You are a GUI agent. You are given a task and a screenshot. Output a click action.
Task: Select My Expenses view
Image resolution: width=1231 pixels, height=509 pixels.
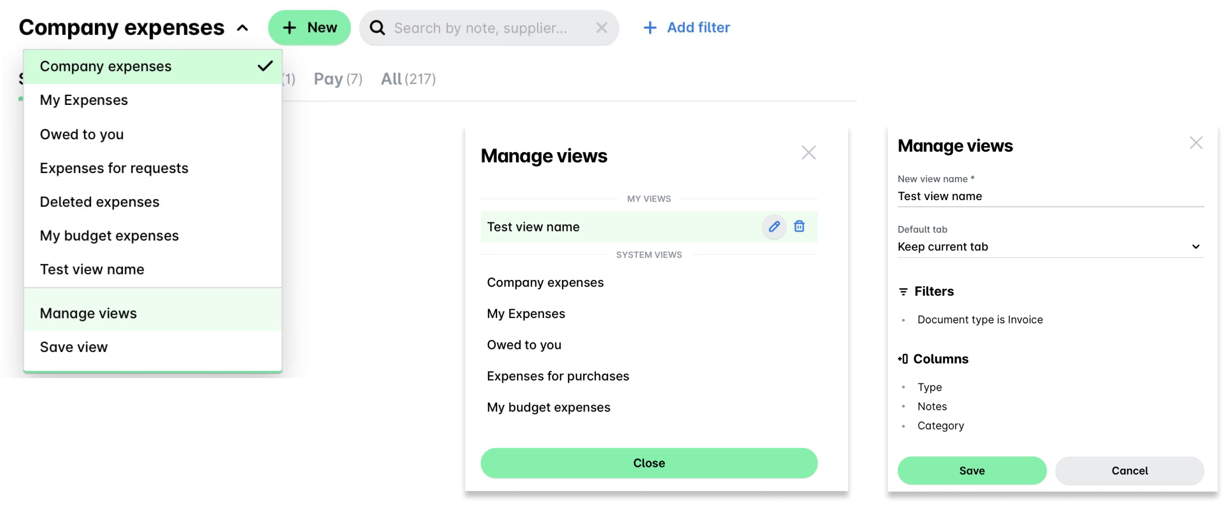(x=83, y=100)
